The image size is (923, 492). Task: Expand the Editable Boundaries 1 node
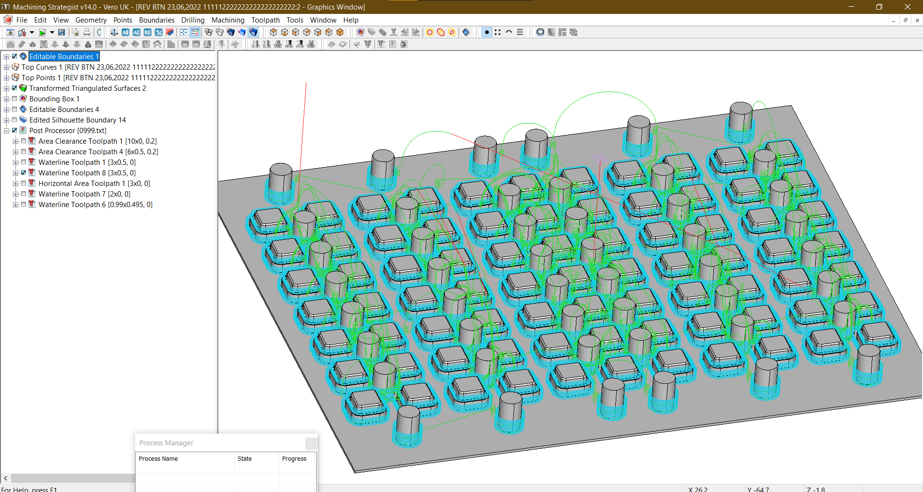(x=6, y=57)
